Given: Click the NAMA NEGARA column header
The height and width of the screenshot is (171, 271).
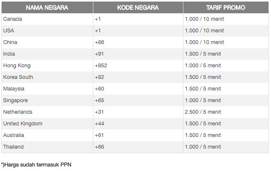Looking at the screenshot, I should (47, 7).
